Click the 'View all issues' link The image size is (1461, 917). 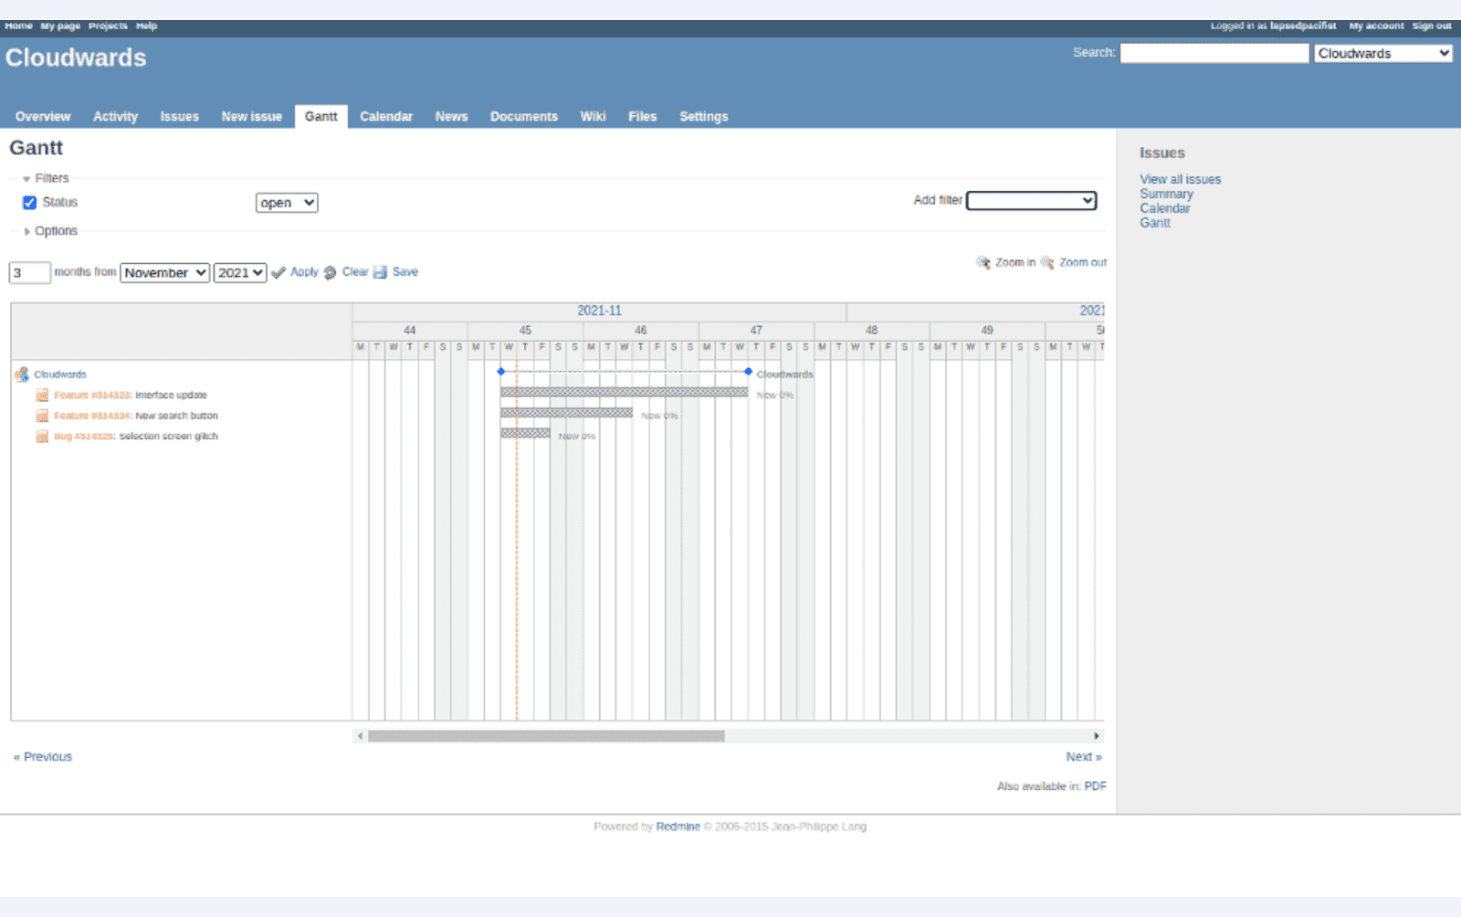[x=1180, y=178]
